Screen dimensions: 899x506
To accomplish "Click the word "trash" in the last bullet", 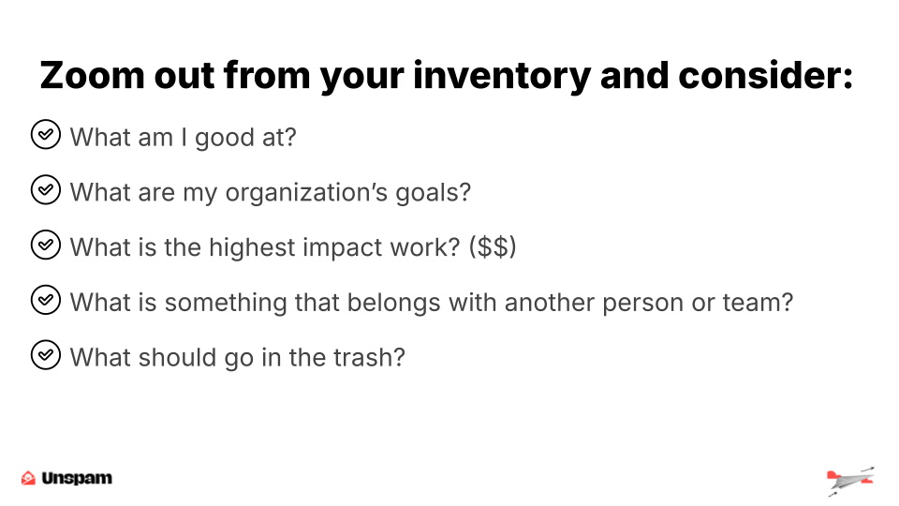I will 362,358.
